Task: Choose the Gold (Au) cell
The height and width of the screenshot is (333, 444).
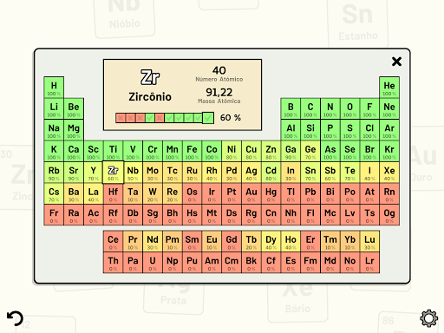Action: tap(251, 193)
